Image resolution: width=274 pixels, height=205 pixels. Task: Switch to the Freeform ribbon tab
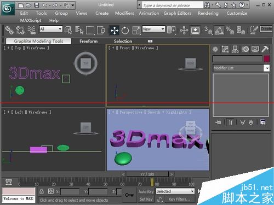coord(89,42)
